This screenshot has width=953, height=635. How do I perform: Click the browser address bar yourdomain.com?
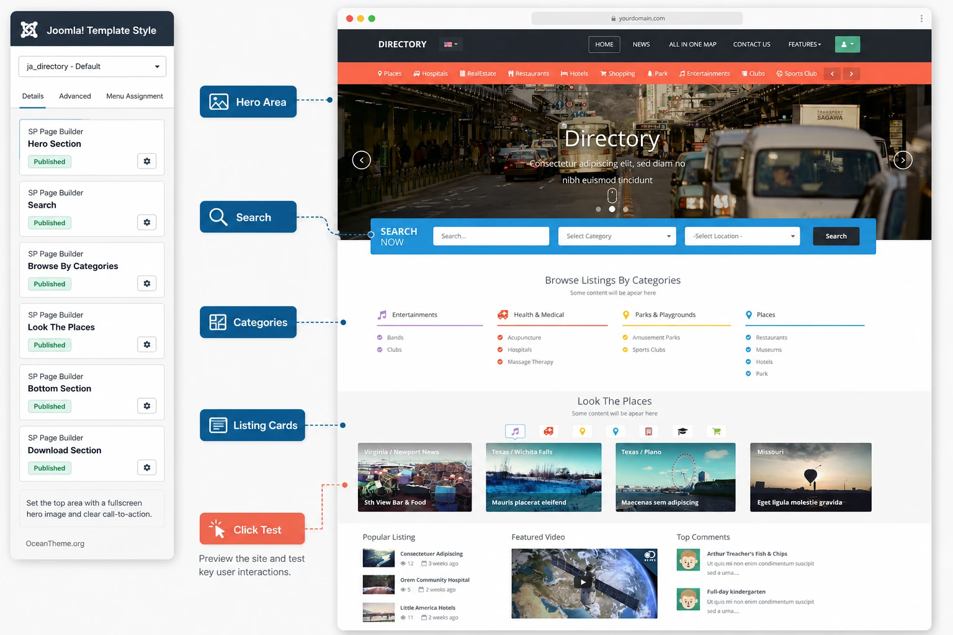tap(637, 19)
